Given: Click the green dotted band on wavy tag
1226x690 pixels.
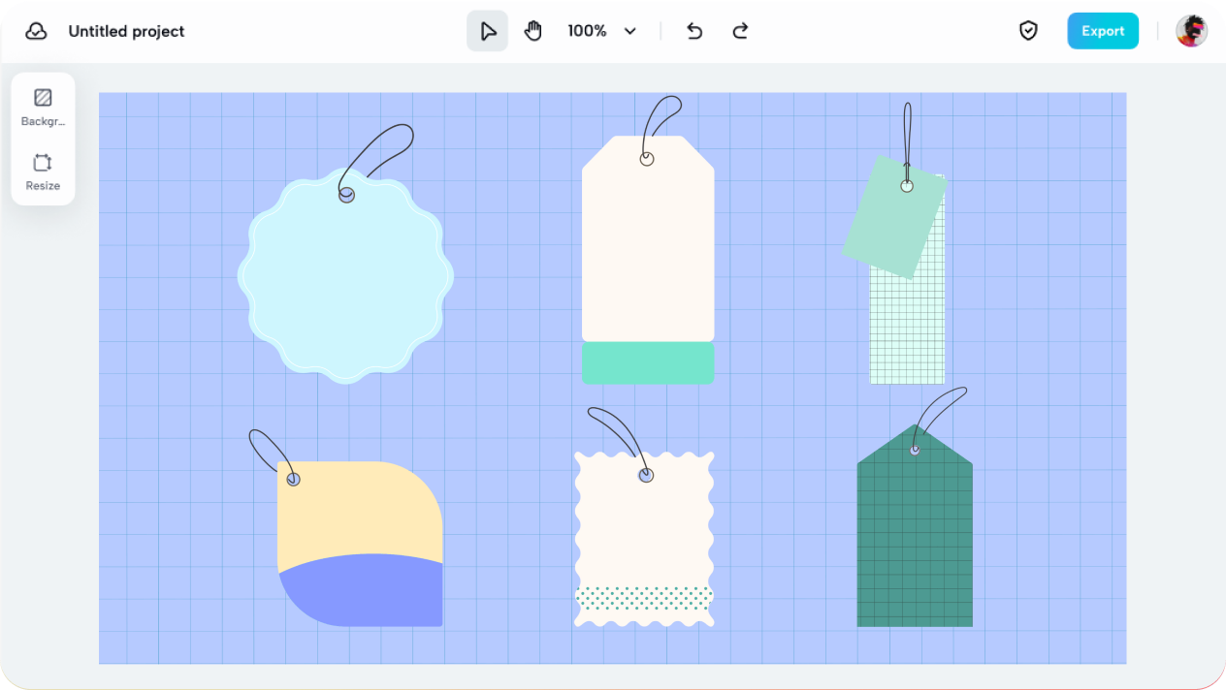Looking at the screenshot, I should [644, 597].
